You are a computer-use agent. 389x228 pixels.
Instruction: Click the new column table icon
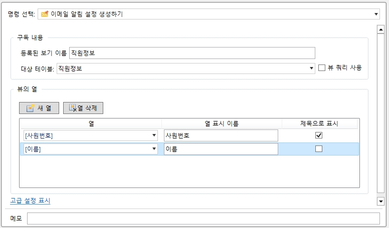(x=30, y=108)
